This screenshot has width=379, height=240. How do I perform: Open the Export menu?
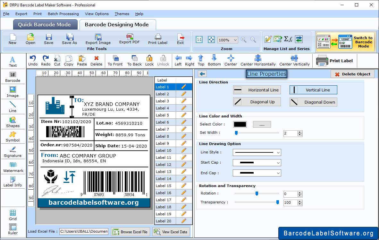21,14
